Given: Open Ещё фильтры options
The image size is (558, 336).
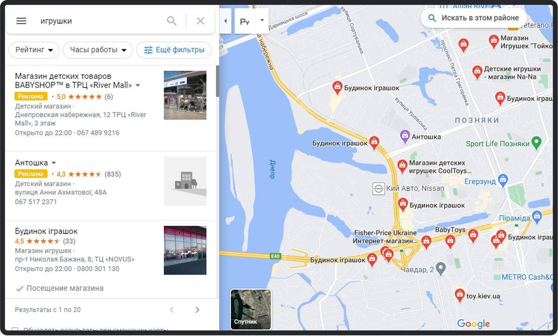Looking at the screenshot, I should click(174, 50).
